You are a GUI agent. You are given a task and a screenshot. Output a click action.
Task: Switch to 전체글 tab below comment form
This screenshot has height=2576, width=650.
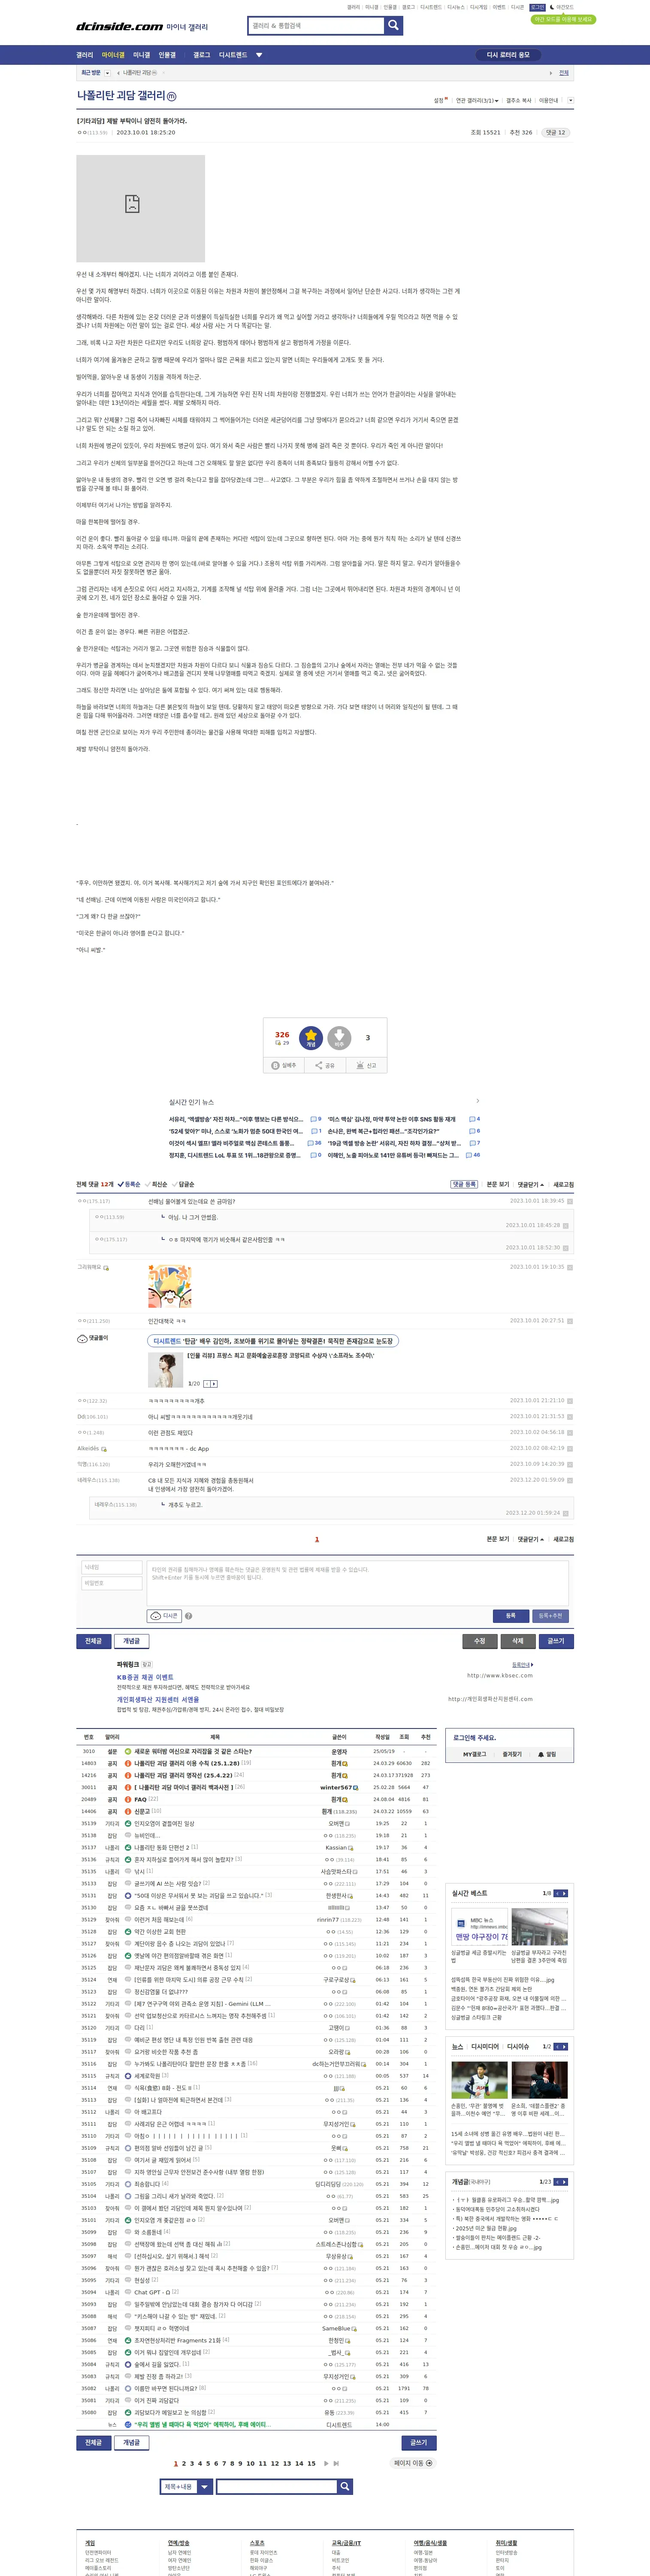point(93,1641)
